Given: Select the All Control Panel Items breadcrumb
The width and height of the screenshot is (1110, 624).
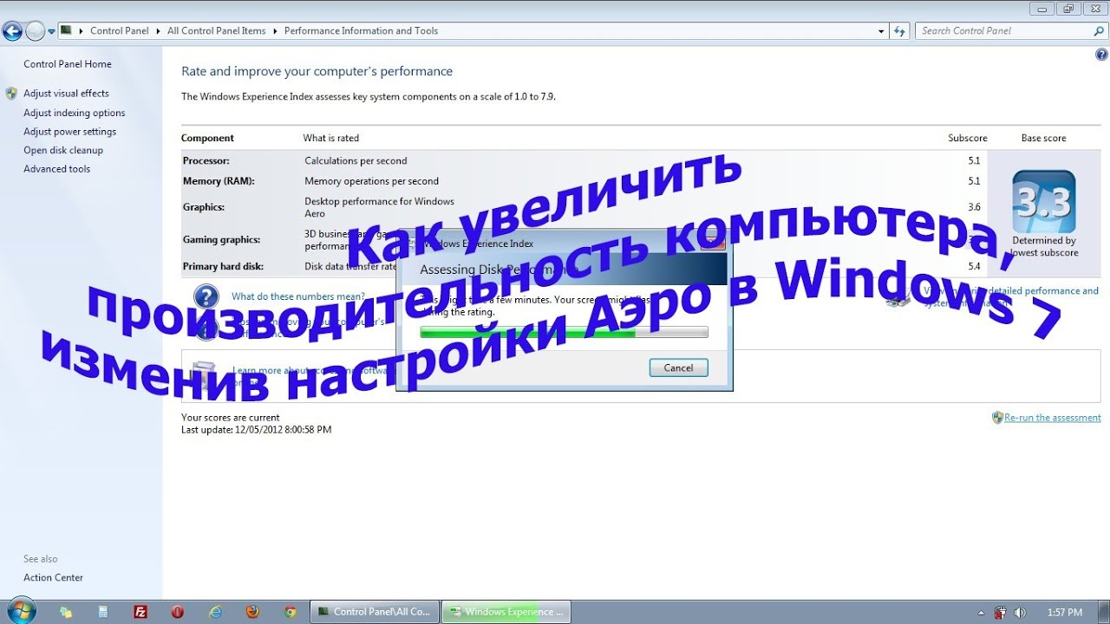Looking at the screenshot, I should tap(217, 30).
